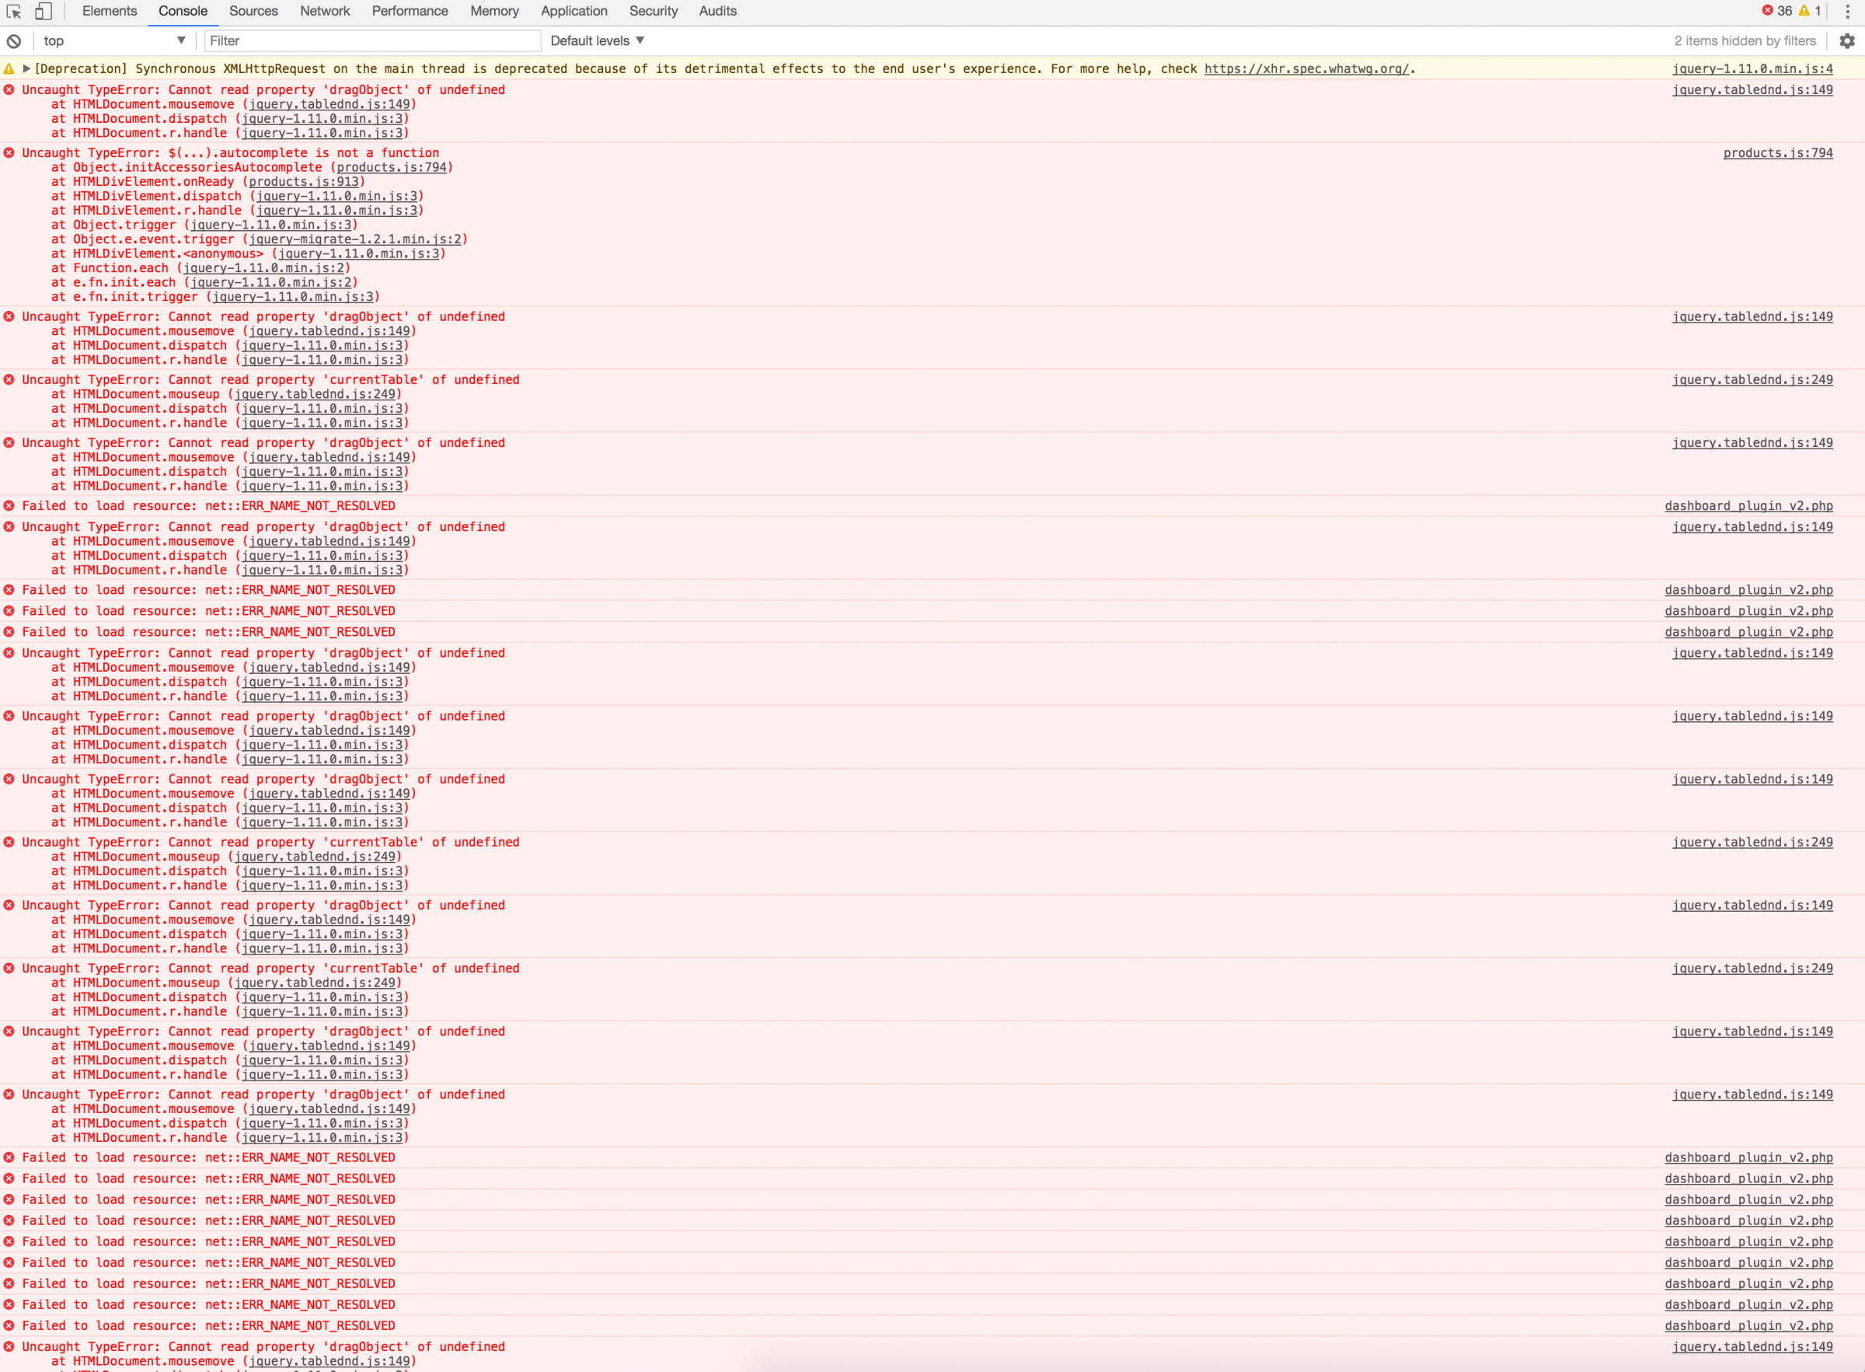Click into the Filter text field
Screen dimensions: 1865x1372
[372, 40]
